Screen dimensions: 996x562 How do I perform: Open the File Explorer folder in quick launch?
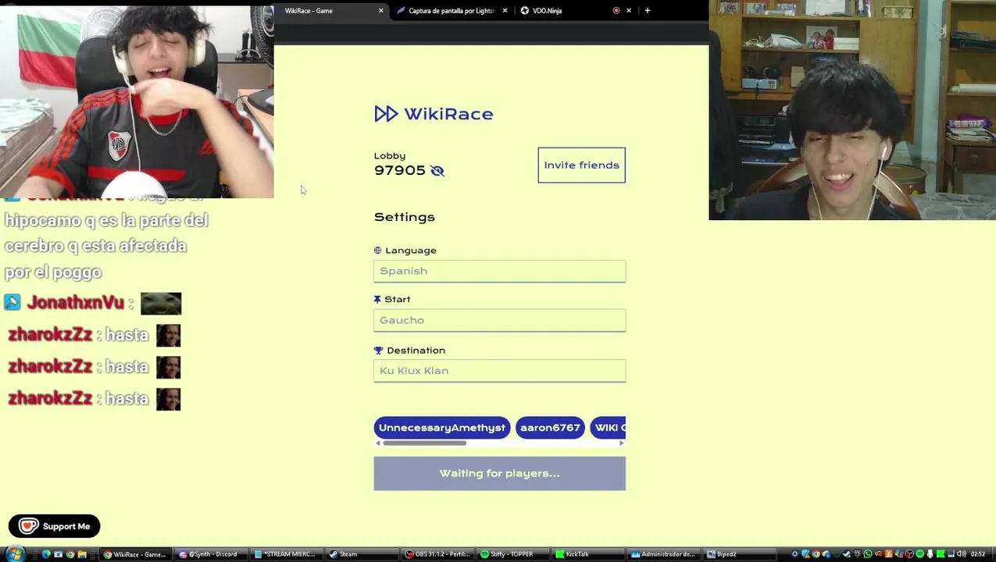[81, 554]
